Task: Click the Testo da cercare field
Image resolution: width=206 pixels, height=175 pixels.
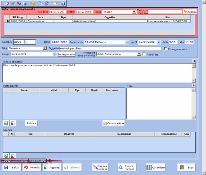Action: click(x=165, y=12)
